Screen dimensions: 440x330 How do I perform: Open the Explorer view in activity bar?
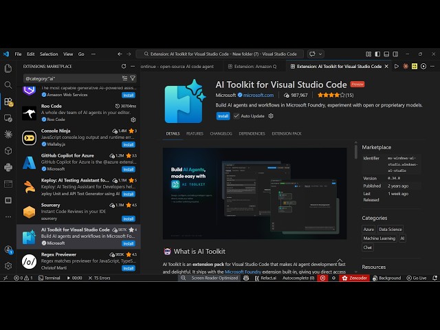(x=8, y=68)
